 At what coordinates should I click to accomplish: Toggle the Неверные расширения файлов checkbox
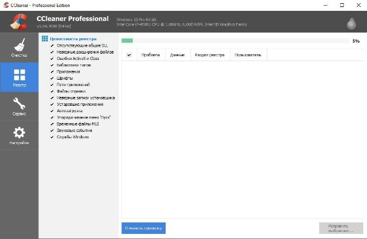(52, 52)
